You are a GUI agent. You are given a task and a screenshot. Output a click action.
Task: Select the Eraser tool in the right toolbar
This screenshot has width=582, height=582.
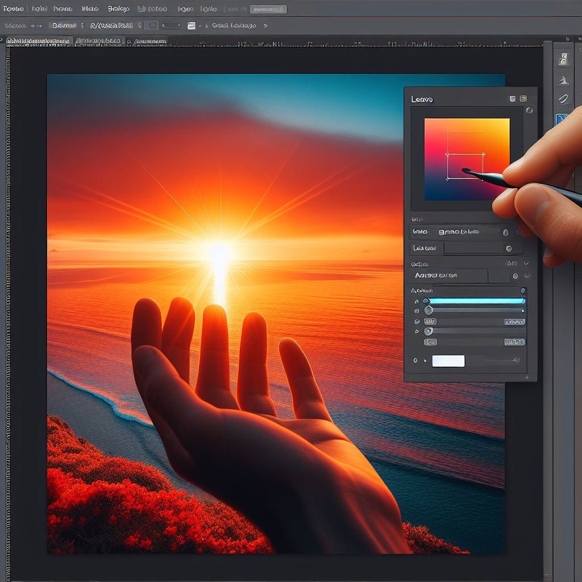pyautogui.click(x=563, y=98)
